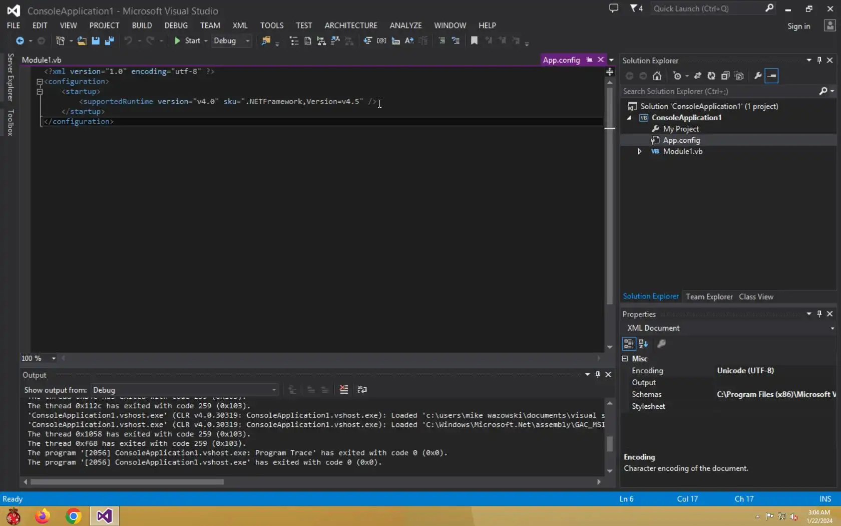Screen dimensions: 841x526
Task: Switch to the Team Explorer tab
Action: pyautogui.click(x=709, y=297)
